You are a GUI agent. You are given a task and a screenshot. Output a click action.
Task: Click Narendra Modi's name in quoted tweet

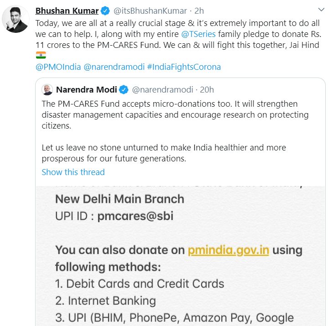point(87,89)
